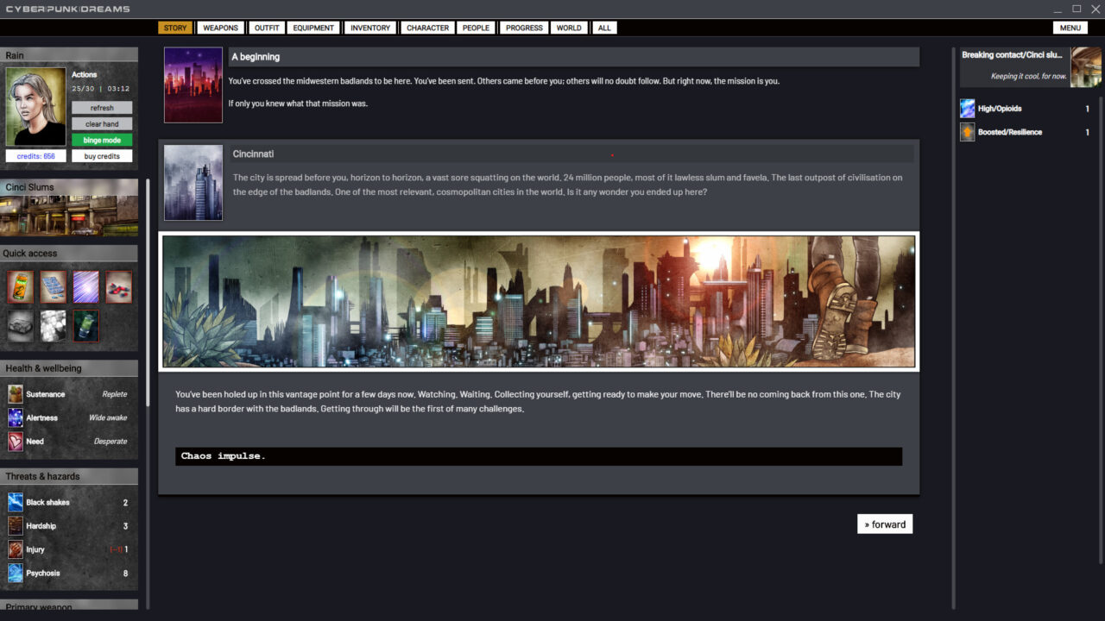Click the Sustenance wellbeing icon
The image size is (1105, 621).
[16, 393]
